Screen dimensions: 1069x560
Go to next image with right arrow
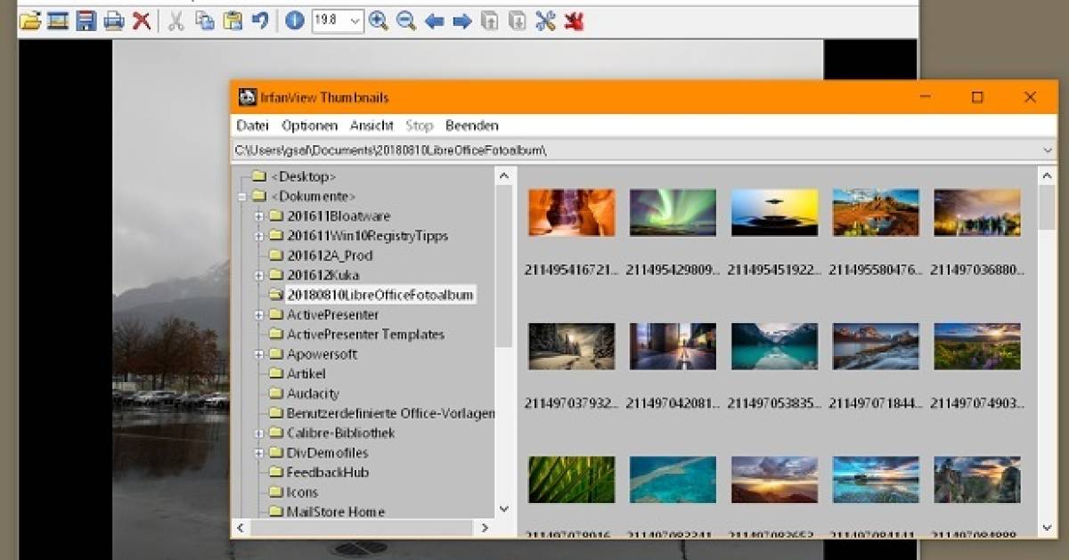pos(461,20)
